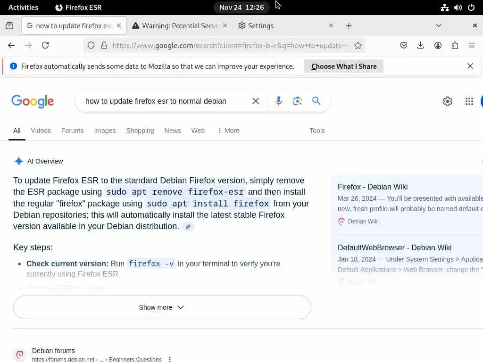Open system network status icon
The height and width of the screenshot is (362, 483).
coord(444,8)
